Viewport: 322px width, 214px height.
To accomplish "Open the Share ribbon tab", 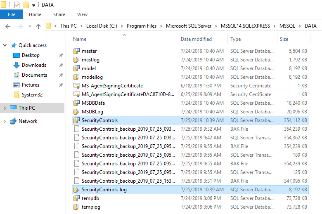I will [x=59, y=14].
